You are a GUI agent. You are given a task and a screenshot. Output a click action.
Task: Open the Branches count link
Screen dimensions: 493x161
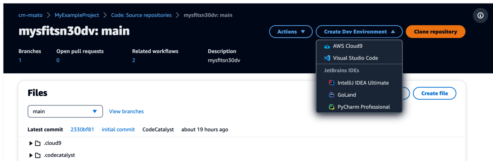click(x=20, y=60)
